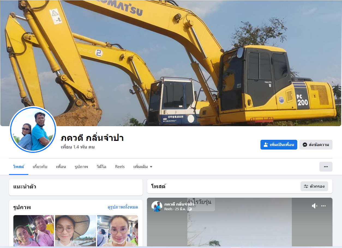The width and height of the screenshot is (342, 248).
Task: Select the โพสต์ tab
Action: coord(19,167)
